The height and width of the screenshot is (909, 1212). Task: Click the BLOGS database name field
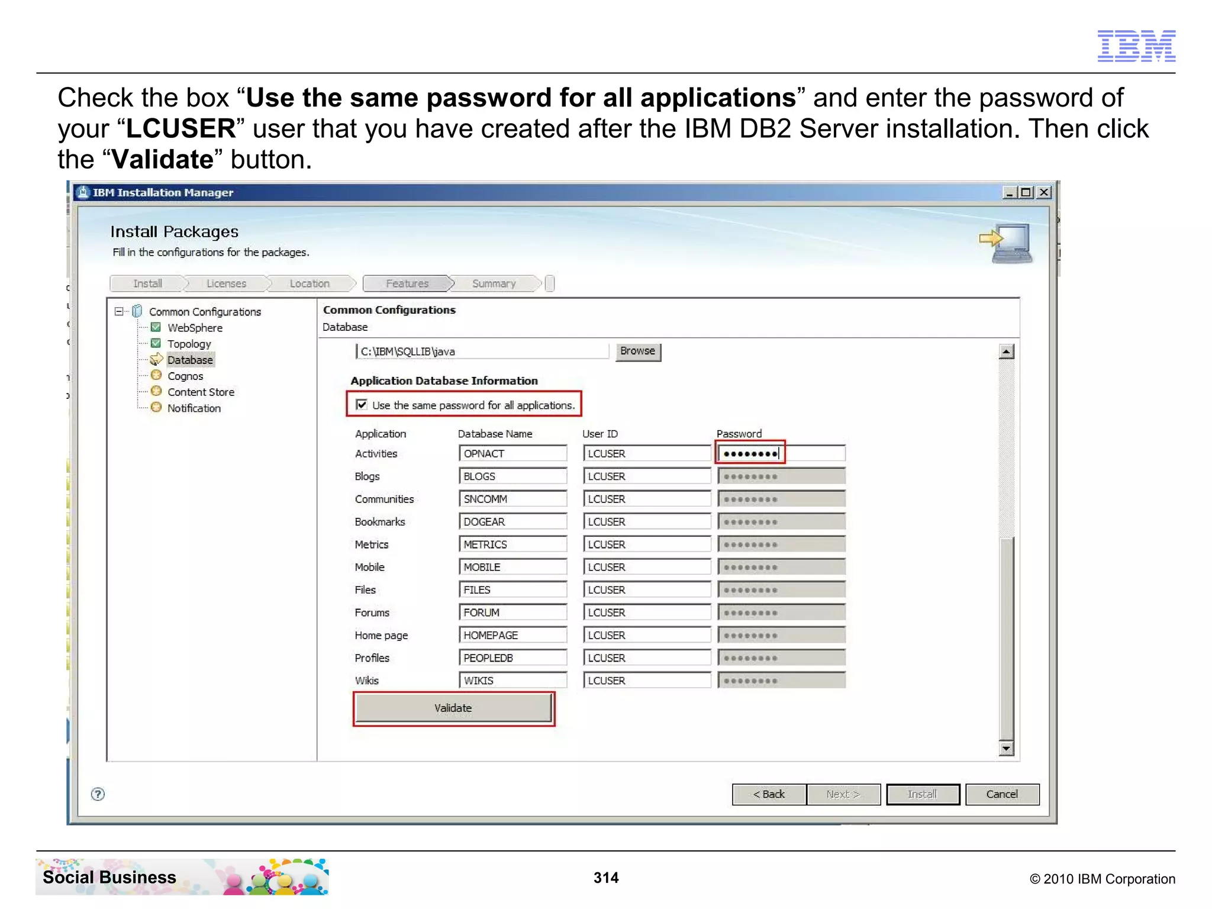pos(513,476)
